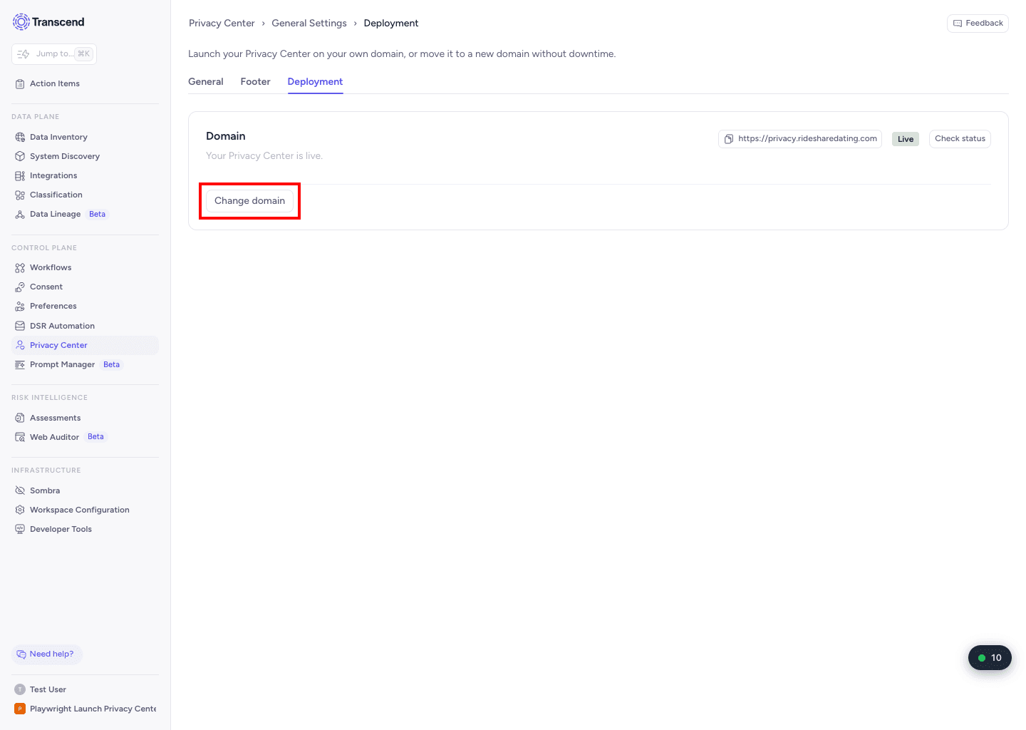Click the Test User avatar
This screenshot has height=730, width=1026.
point(20,689)
